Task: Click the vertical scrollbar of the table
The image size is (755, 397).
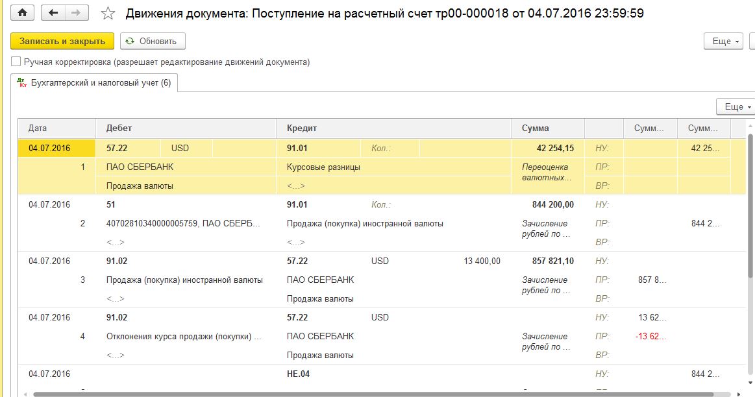Action: click(750, 208)
